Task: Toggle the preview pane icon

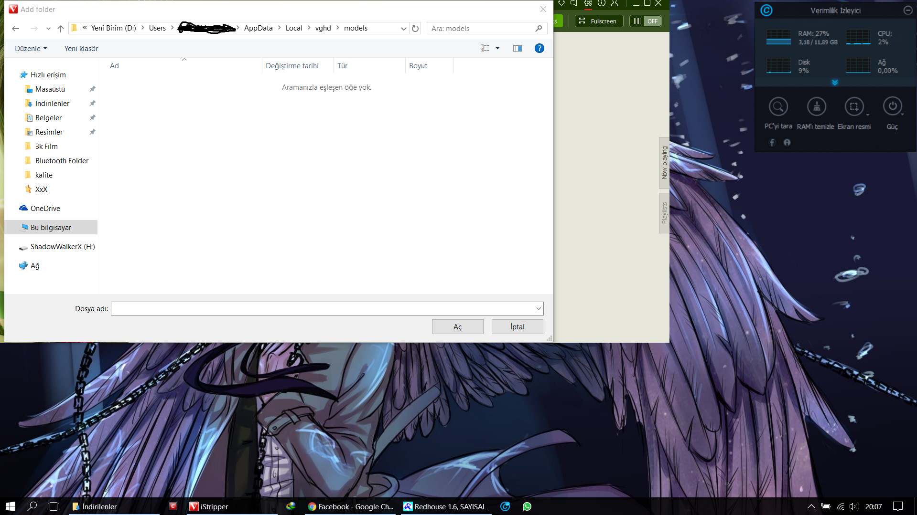Action: (x=518, y=48)
